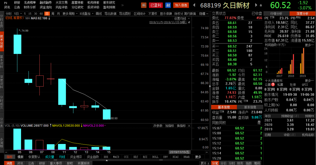Close the VOL indicator panel with X

coord(189,126)
